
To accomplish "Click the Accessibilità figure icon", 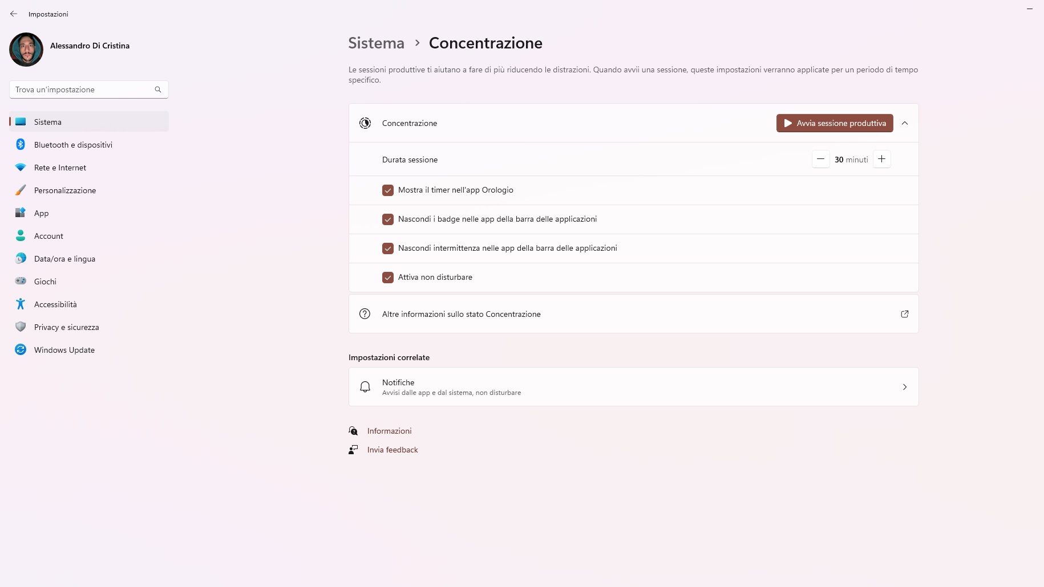I will coord(21,304).
